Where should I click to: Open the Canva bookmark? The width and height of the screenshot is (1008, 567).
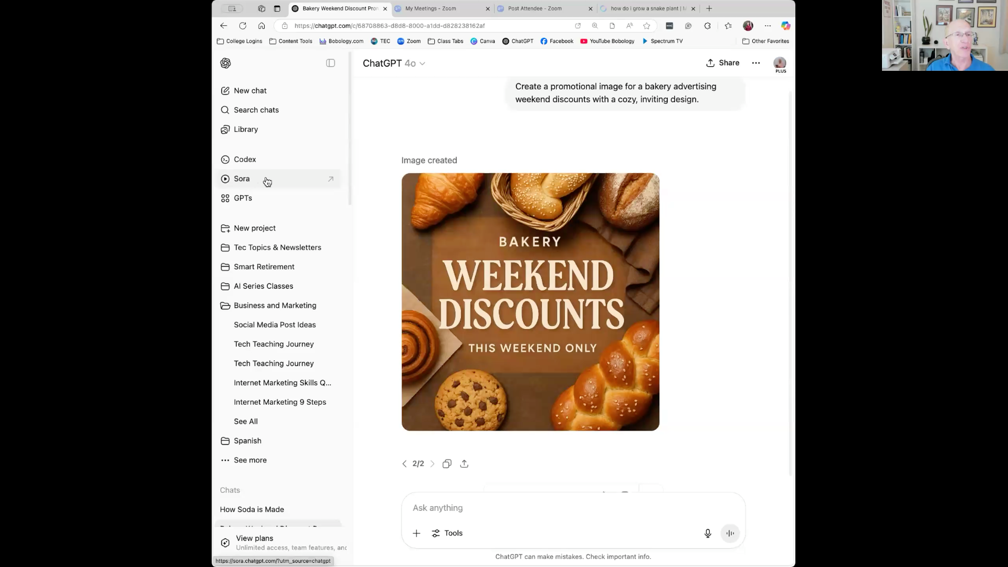482,41
